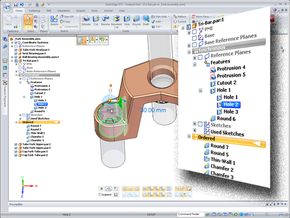This screenshot has height=218, width=290.
Task: Click the plus zoom-in icon in status bar
Action: click(x=281, y=215)
